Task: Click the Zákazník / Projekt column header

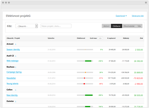Action: pyautogui.click(x=13, y=38)
